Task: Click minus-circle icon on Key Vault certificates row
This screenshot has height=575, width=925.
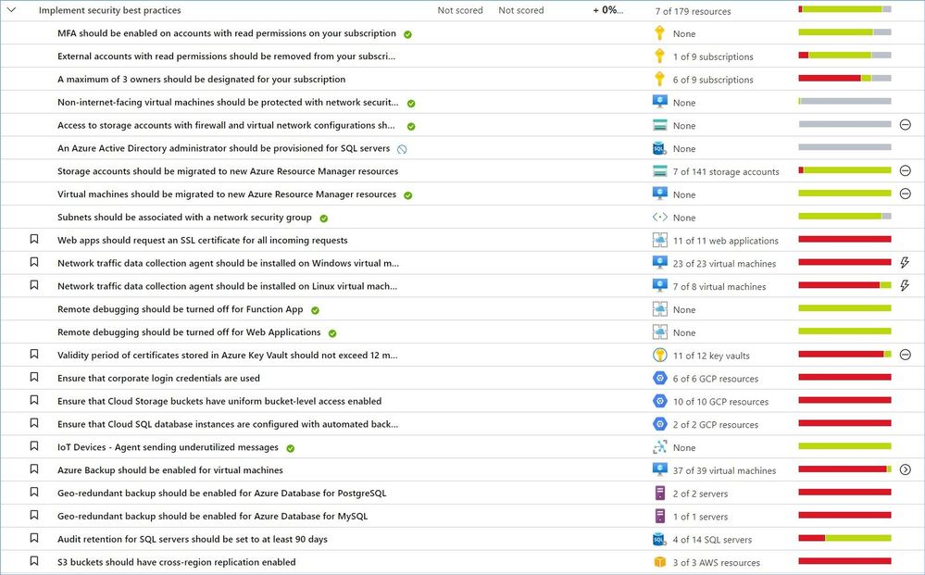Action: (905, 356)
